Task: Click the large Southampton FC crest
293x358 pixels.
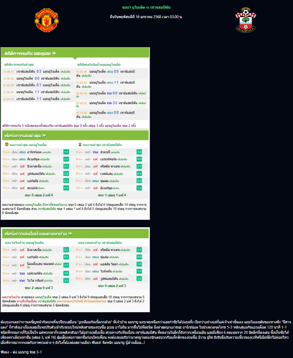Action: click(246, 20)
